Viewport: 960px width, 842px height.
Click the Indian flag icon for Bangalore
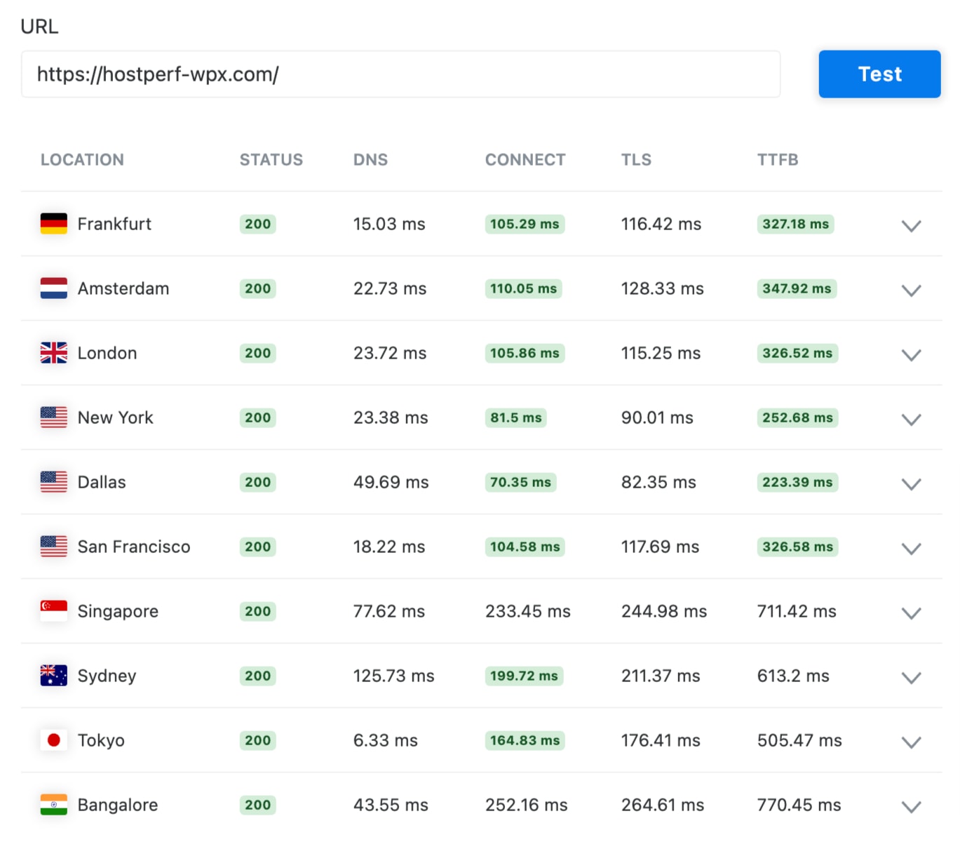[x=54, y=805]
